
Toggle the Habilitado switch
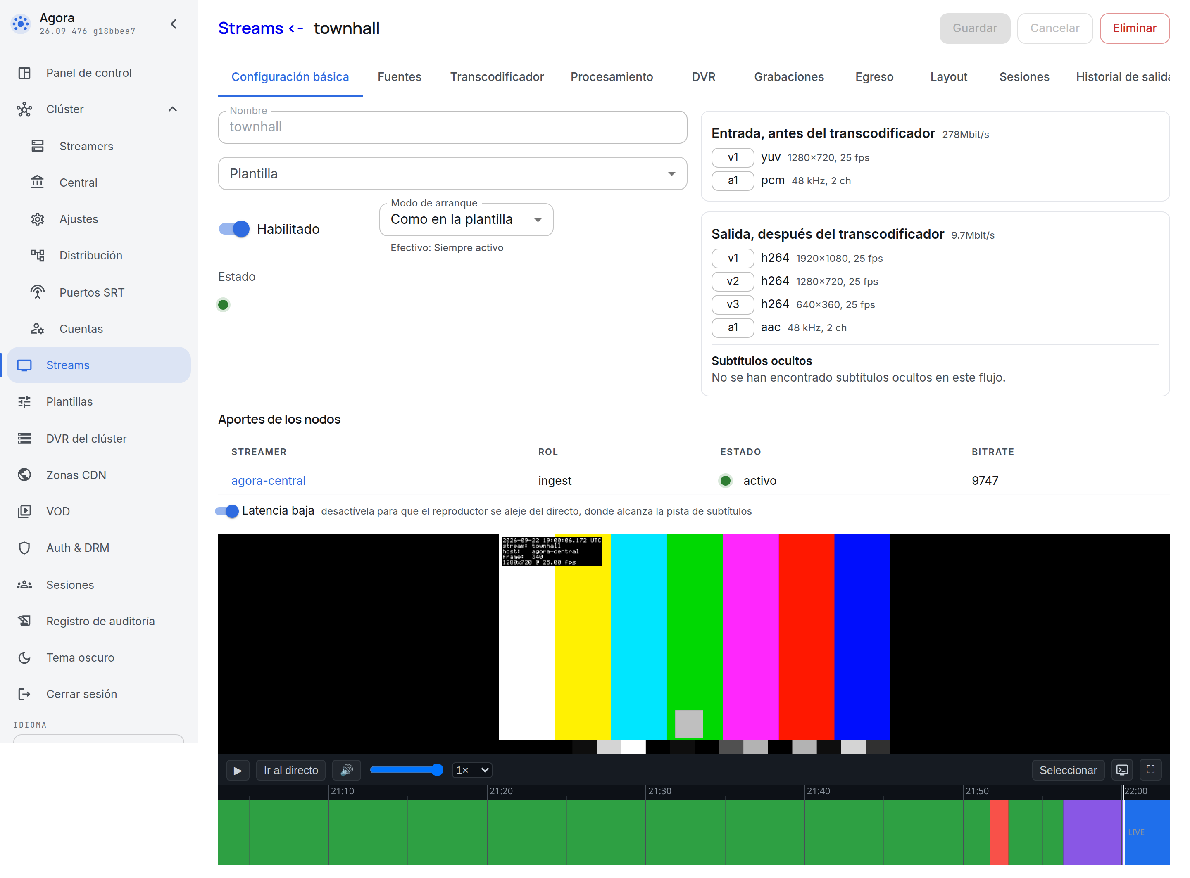coord(234,229)
